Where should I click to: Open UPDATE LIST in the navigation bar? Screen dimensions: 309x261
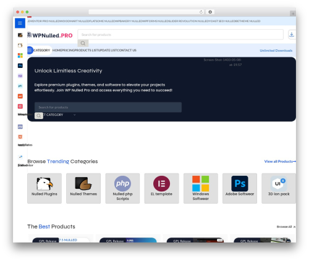[x=108, y=51]
